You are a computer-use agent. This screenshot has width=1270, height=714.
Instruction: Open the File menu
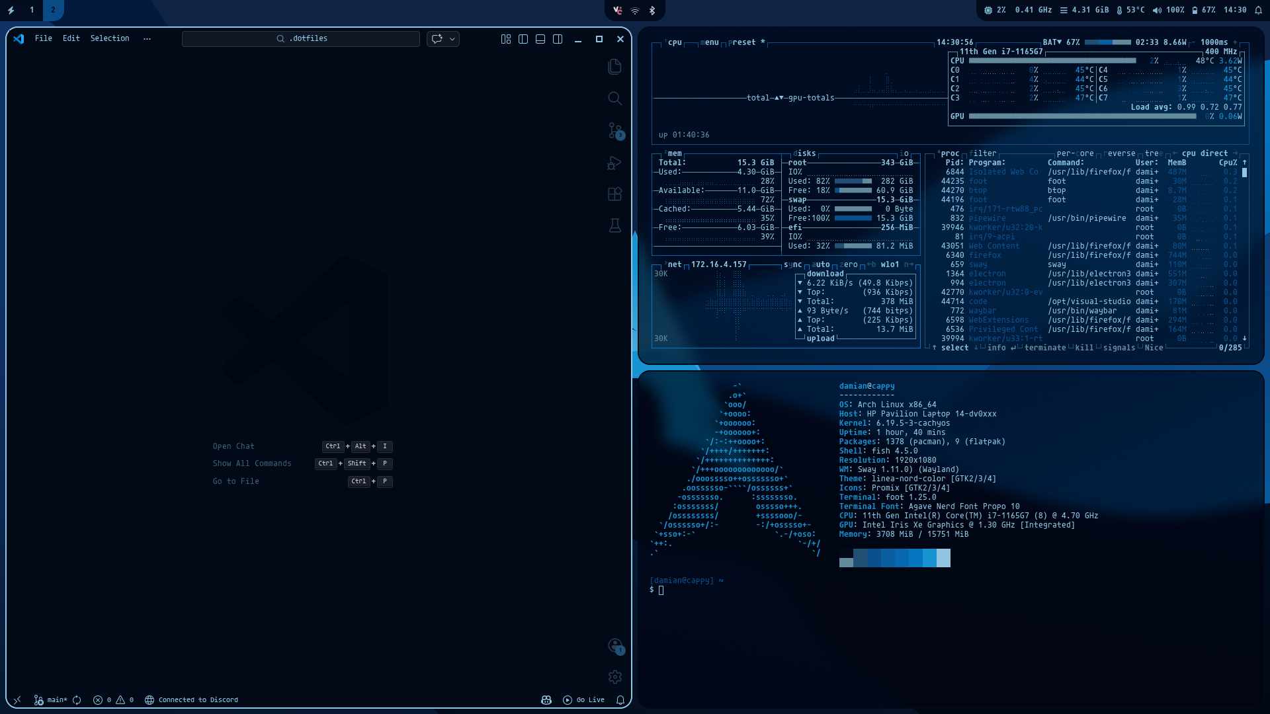click(x=44, y=38)
